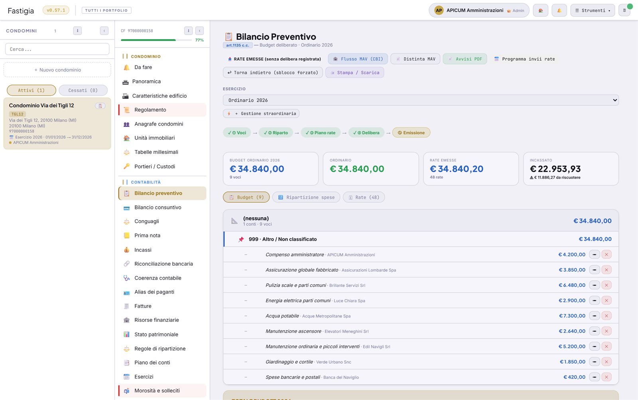Delete the Compenso amministratore row
Viewport: 638px width, 400px height.
click(606, 254)
